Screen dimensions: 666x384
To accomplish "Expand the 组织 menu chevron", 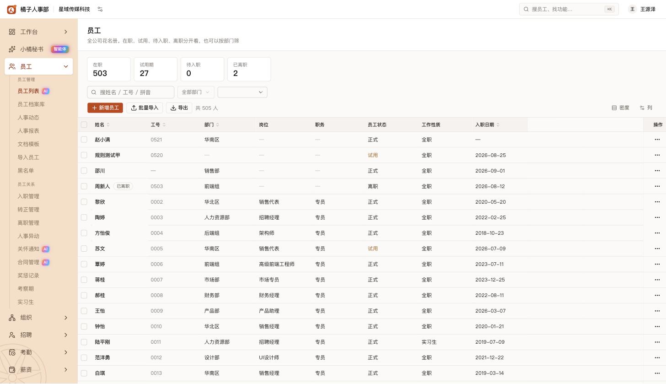I will (65, 318).
